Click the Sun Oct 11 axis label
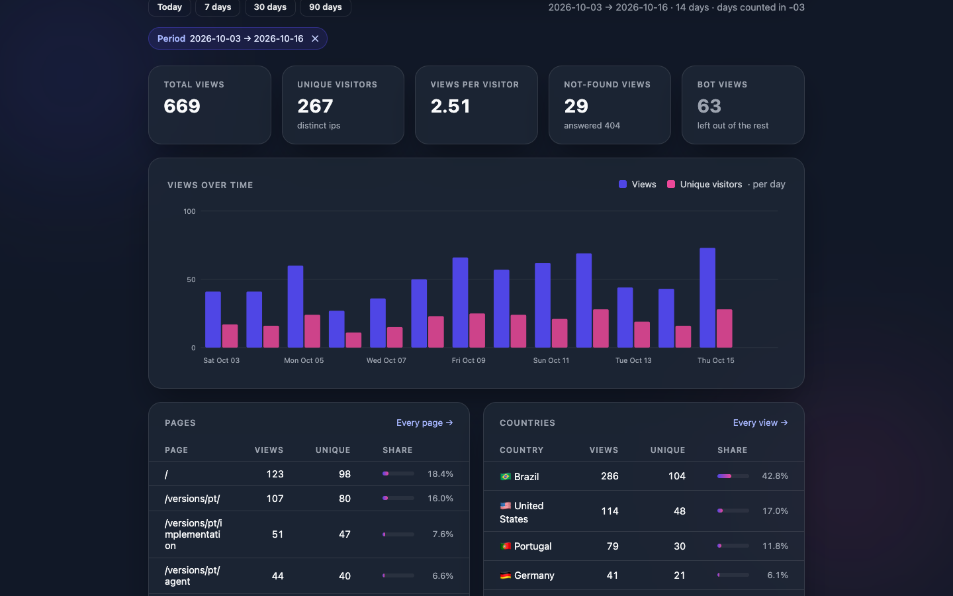 click(551, 360)
